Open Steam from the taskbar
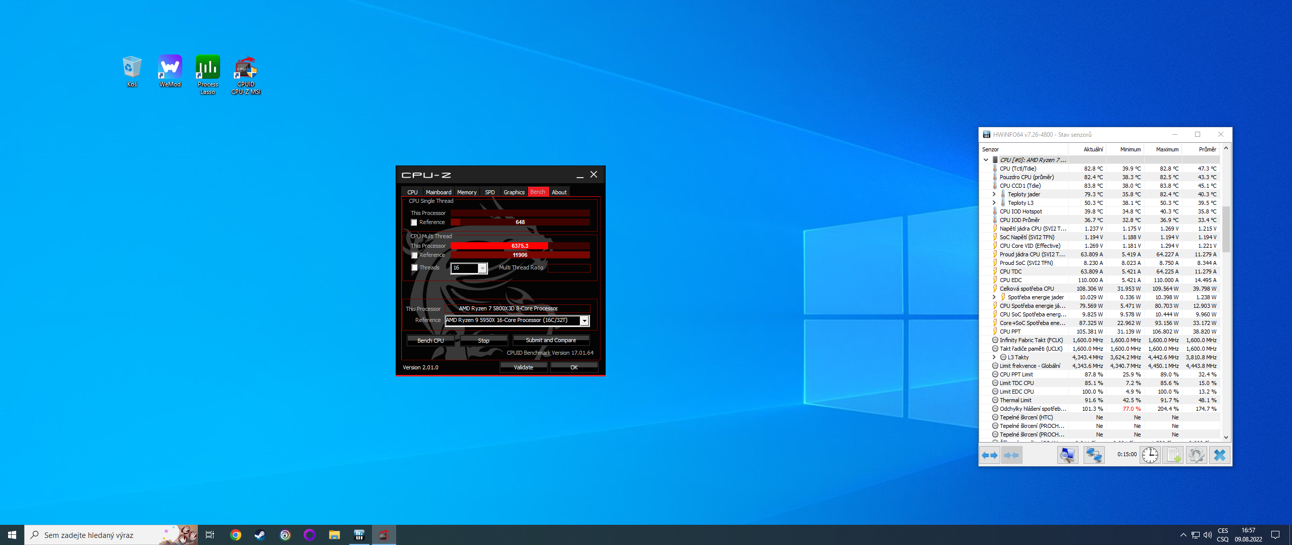Screen dimensions: 1292x545 260,535
